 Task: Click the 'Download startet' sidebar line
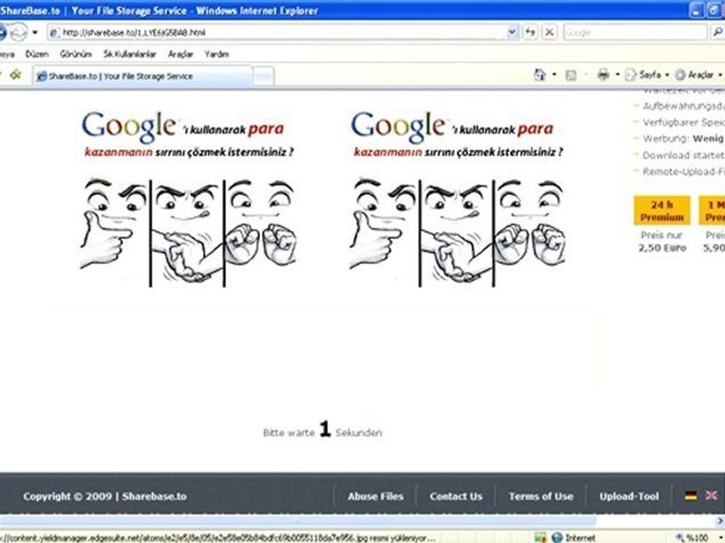point(683,155)
